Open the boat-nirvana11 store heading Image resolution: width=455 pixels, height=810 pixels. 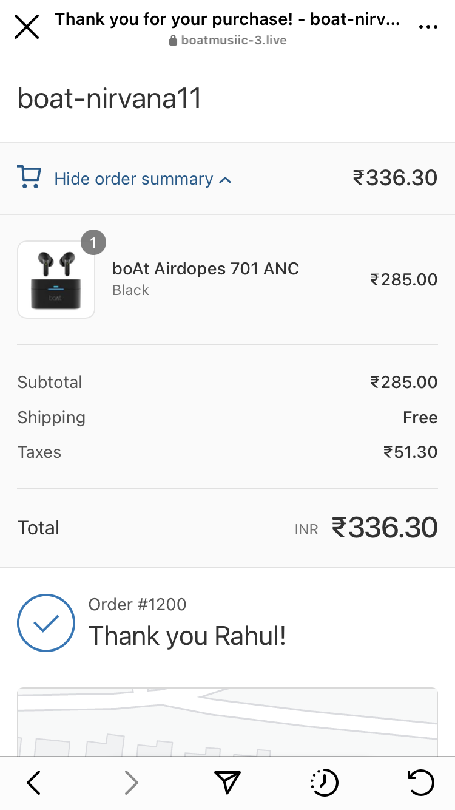click(x=109, y=98)
